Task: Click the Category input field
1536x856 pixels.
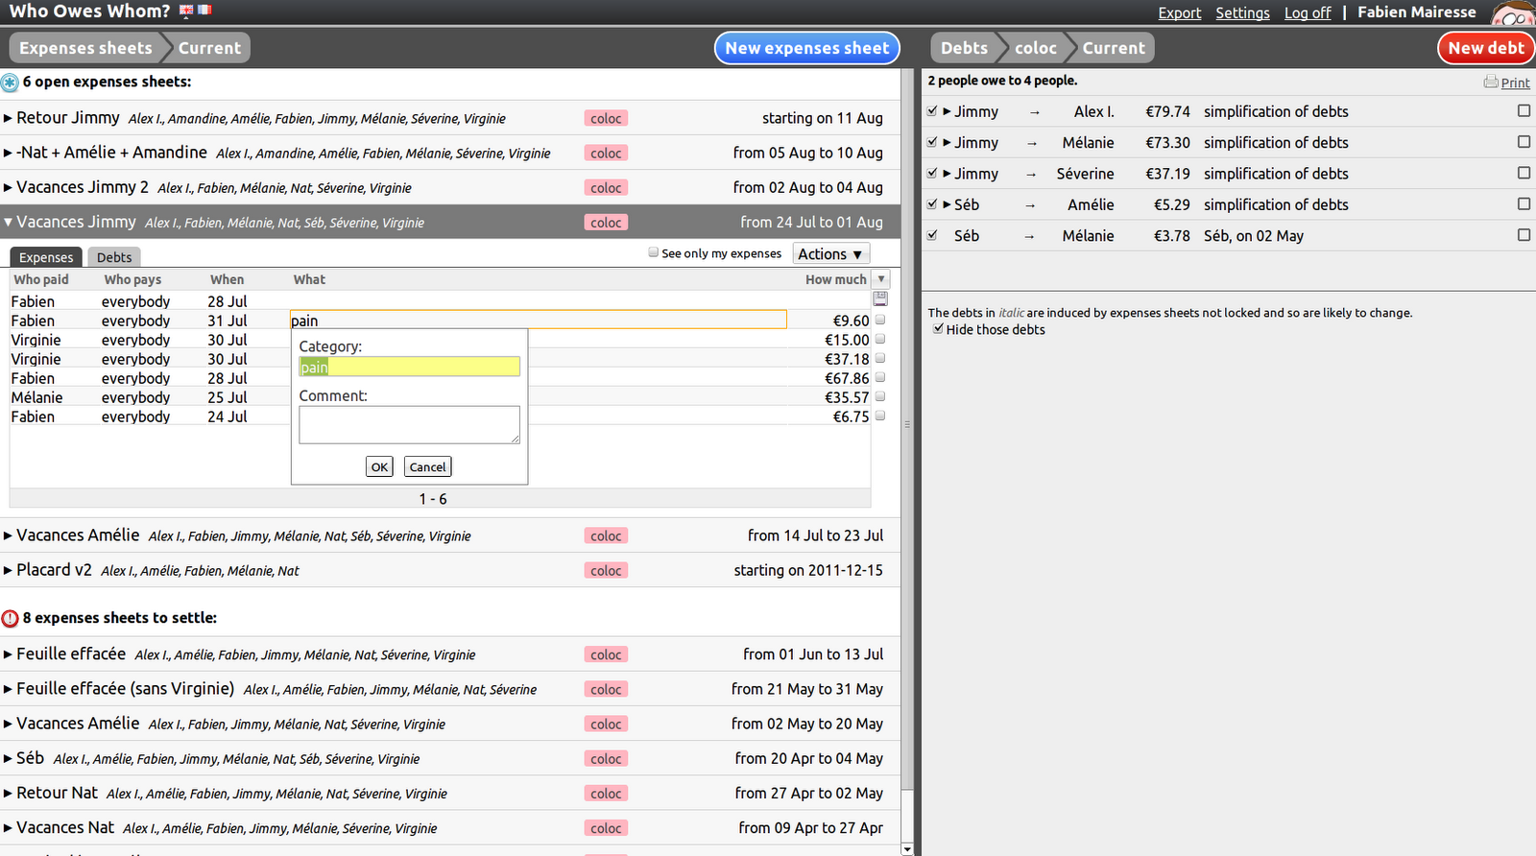Action: (409, 367)
